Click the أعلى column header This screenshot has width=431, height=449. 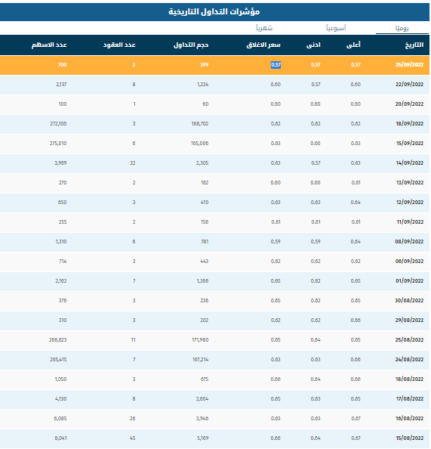[353, 45]
